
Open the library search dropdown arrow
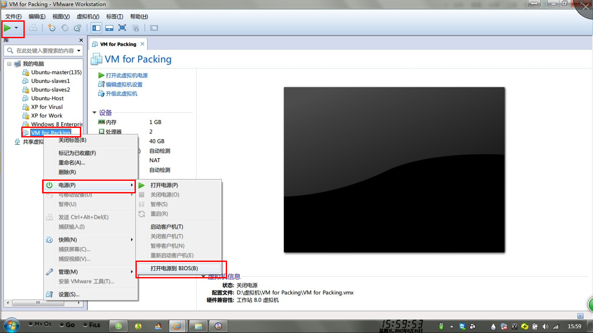tap(79, 51)
